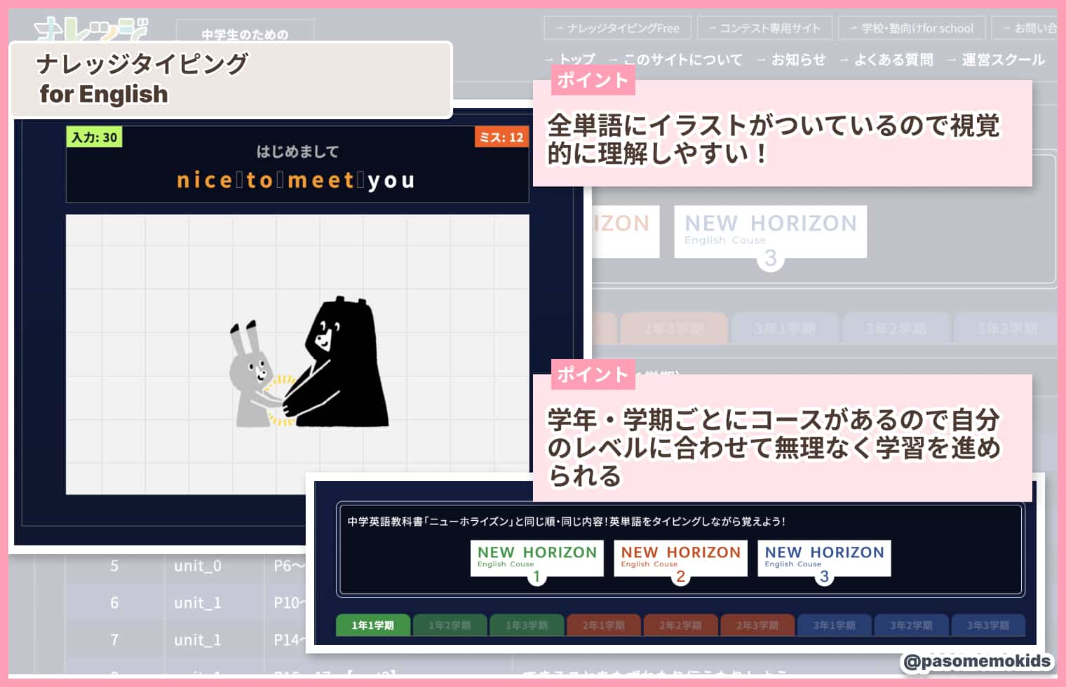
Task: Switch to the 2年2学期 tab
Action: click(680, 625)
